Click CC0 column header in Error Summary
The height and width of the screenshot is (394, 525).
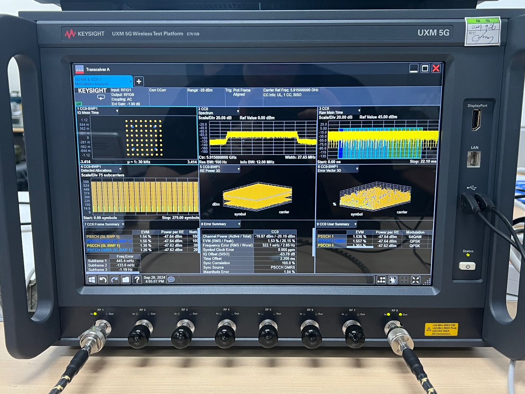coord(275,232)
